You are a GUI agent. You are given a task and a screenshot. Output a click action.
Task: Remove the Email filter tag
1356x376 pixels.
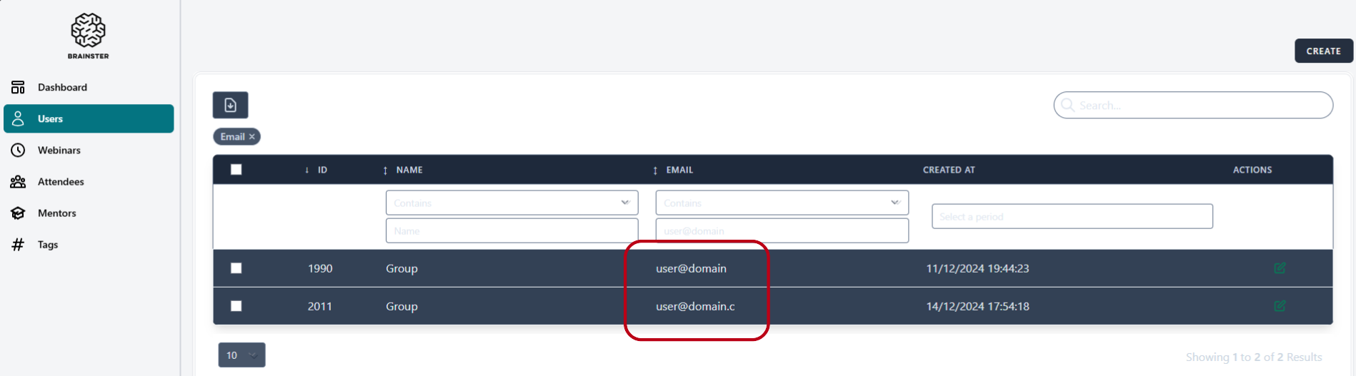pos(252,137)
